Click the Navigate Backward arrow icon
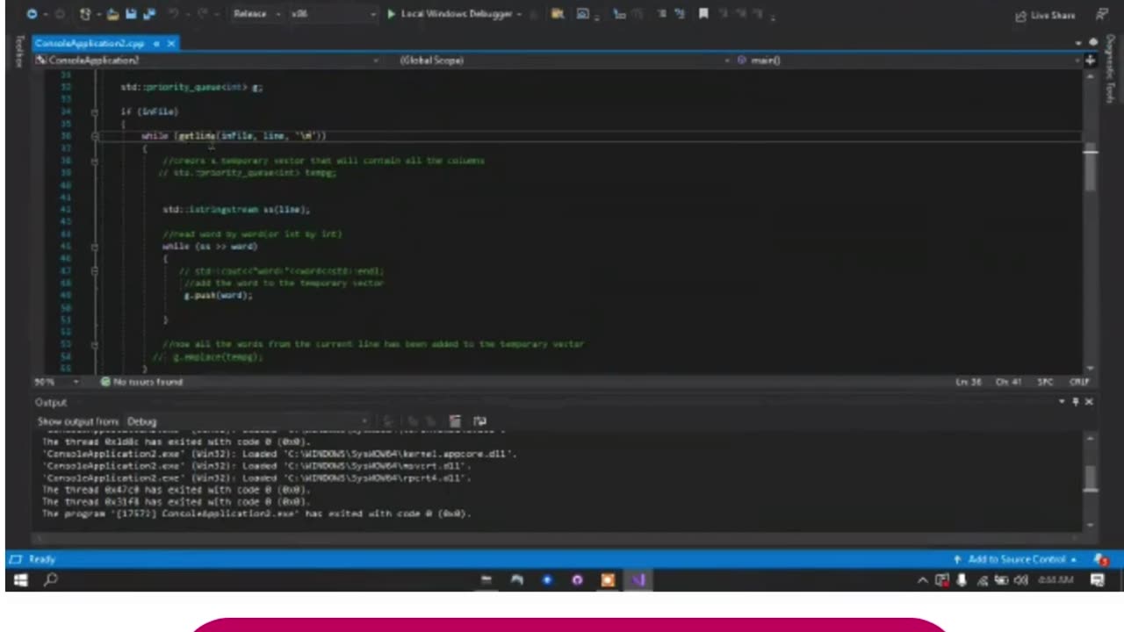Image resolution: width=1124 pixels, height=632 pixels. [32, 14]
